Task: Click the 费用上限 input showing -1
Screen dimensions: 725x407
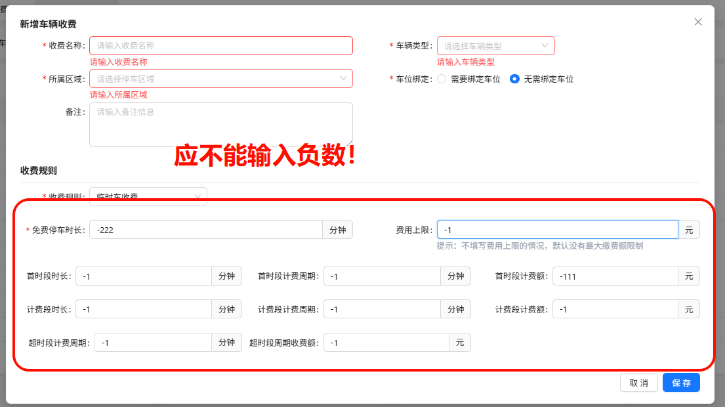Action: click(x=558, y=229)
